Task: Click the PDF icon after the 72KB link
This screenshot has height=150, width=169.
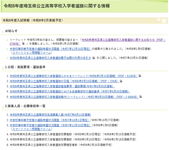Action: pos(121,81)
